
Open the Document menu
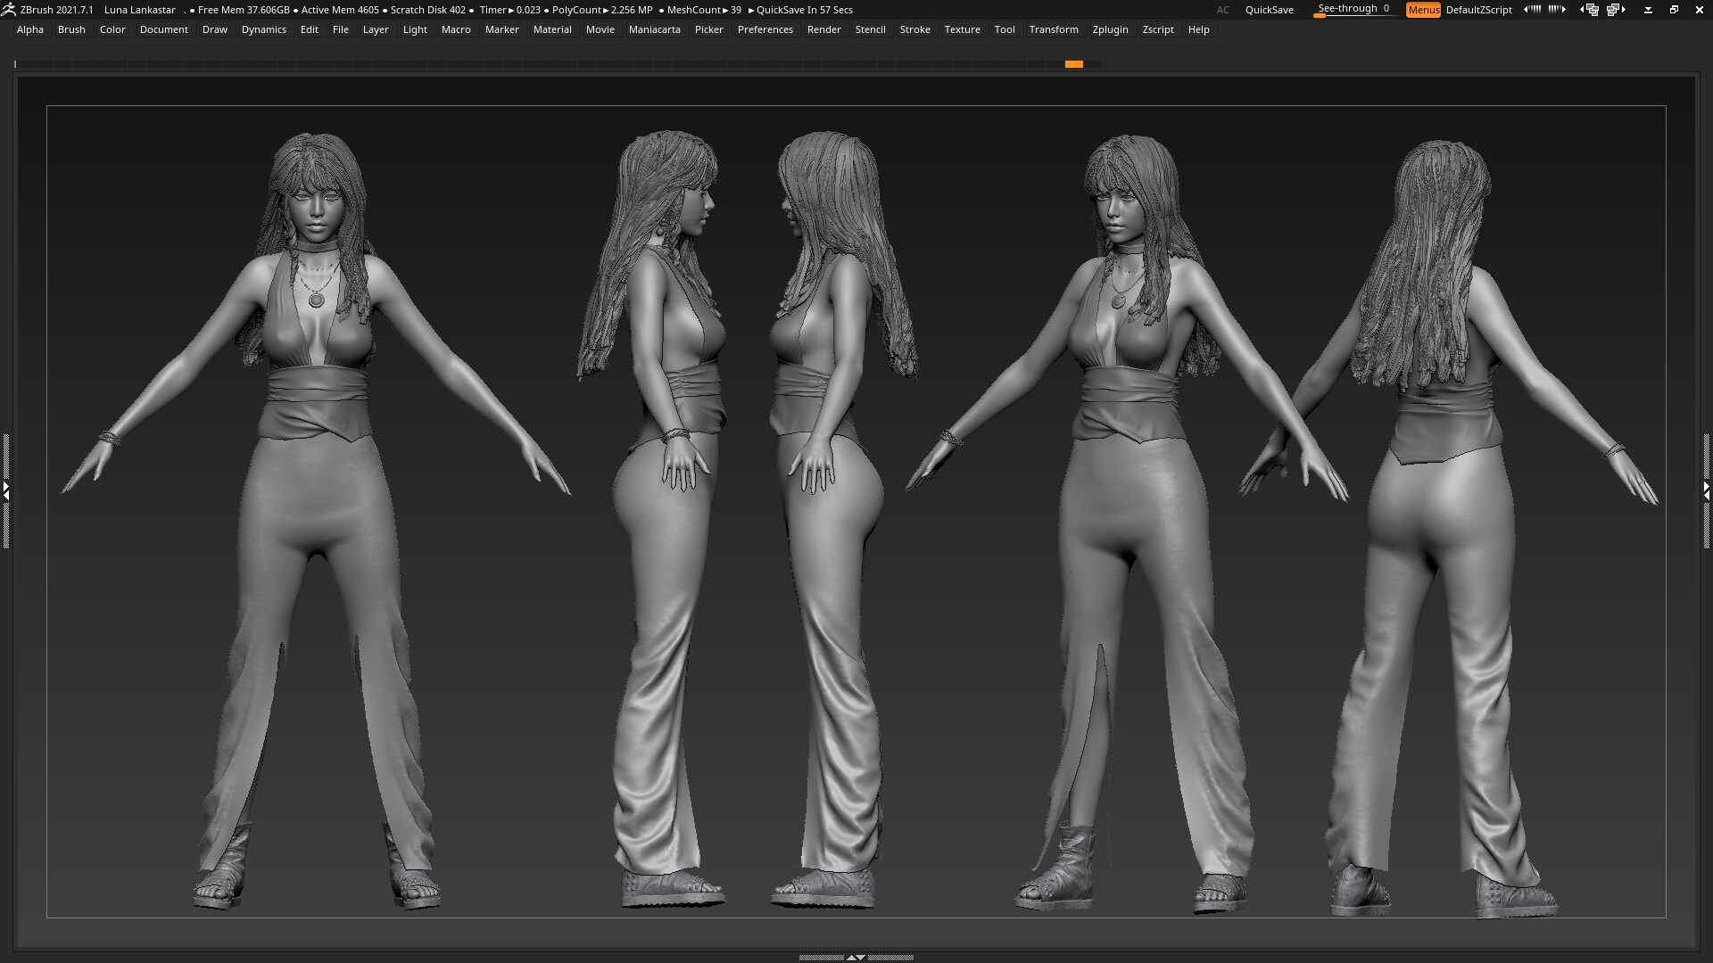(x=164, y=29)
